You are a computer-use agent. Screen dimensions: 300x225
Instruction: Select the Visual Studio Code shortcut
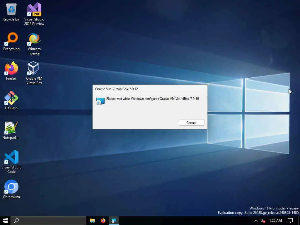(11, 162)
